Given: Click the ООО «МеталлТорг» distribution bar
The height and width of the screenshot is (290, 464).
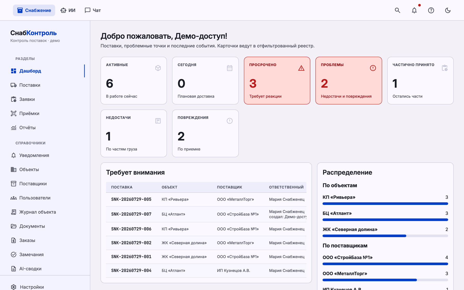Looking at the screenshot, I should (x=385, y=280).
